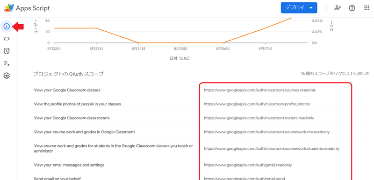Open the Editor code brackets icon
The width and height of the screenshot is (374, 180).
[7, 39]
